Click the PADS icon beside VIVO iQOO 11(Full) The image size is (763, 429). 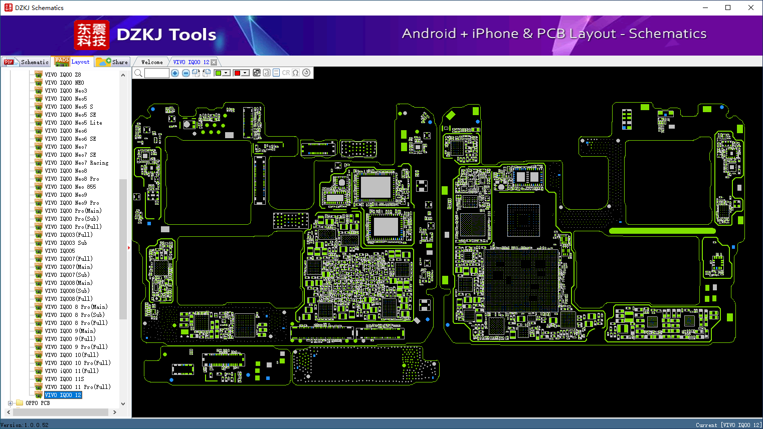pos(39,370)
